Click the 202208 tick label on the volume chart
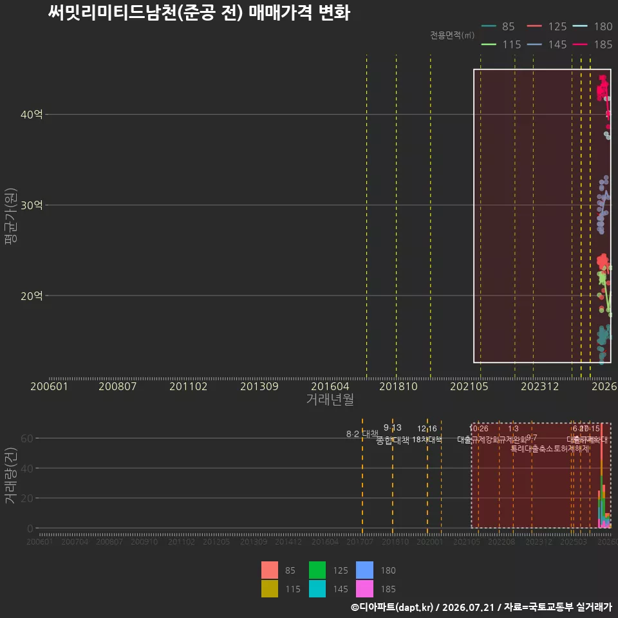Screen dimensions: 618x618 (x=501, y=542)
